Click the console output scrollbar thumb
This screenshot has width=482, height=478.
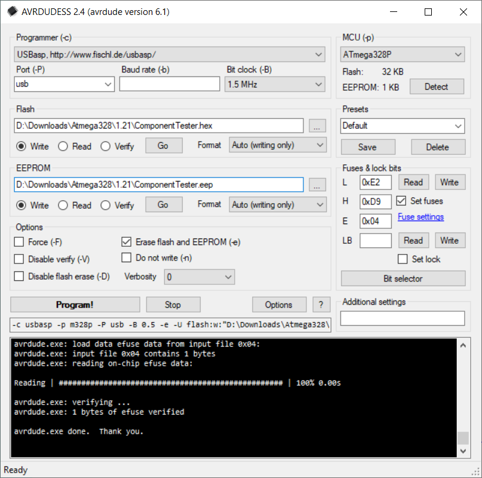click(463, 438)
